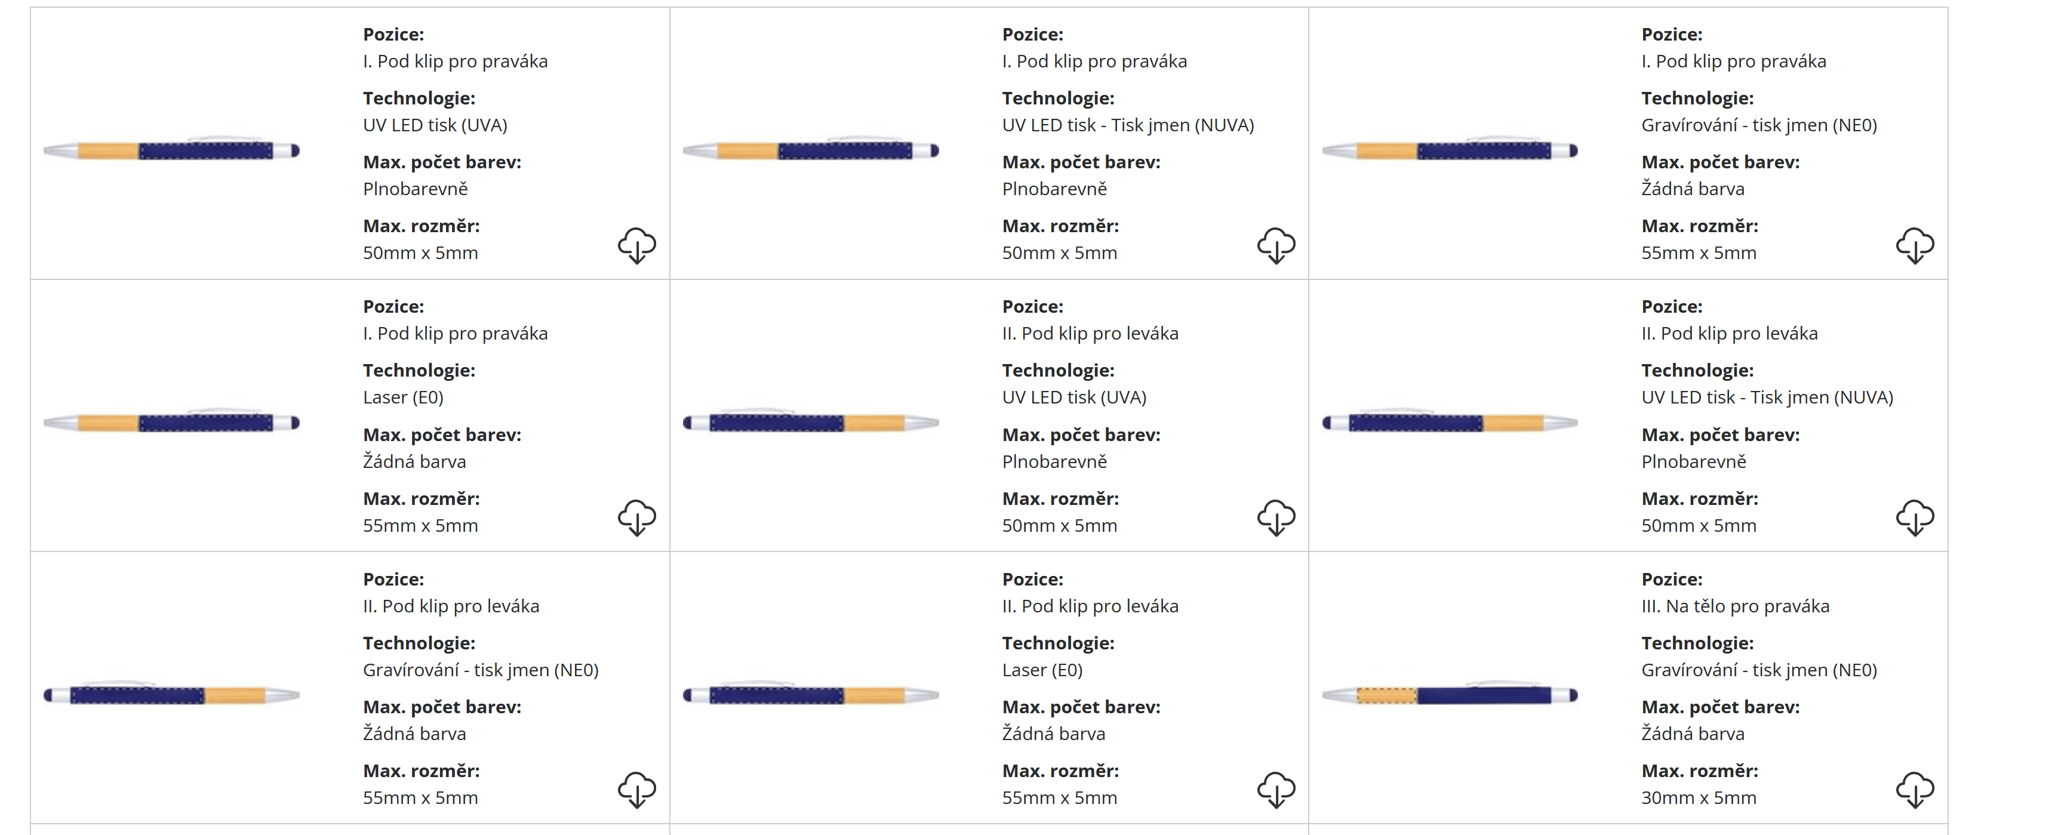Open pen image for praváka Tisk jmen (NUVA)
Screen dimensions: 2055x835
(x=811, y=150)
